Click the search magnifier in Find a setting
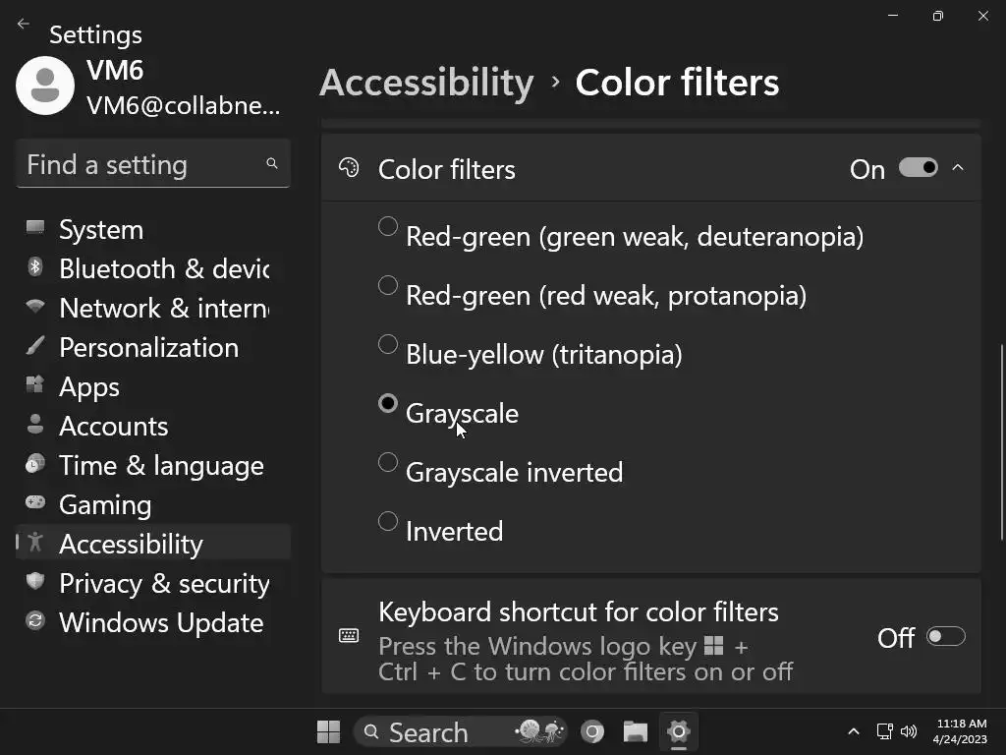 [x=272, y=164]
